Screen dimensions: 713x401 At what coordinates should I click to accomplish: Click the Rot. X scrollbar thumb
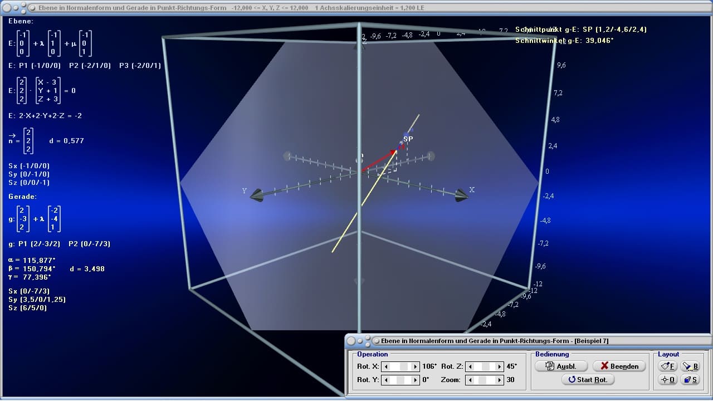point(404,366)
